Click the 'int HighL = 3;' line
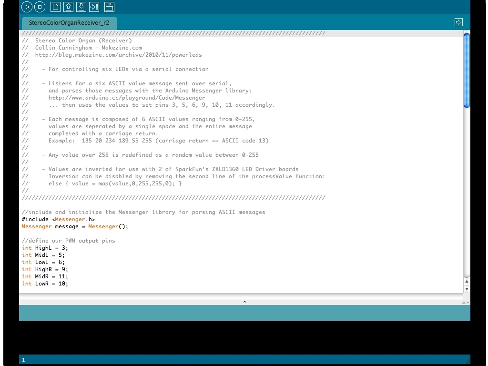 pyautogui.click(x=45, y=248)
